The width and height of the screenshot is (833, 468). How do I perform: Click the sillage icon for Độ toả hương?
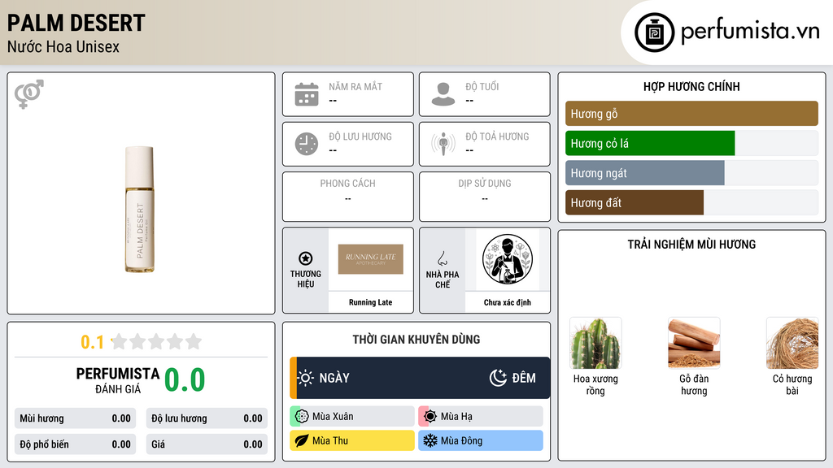[x=443, y=144]
